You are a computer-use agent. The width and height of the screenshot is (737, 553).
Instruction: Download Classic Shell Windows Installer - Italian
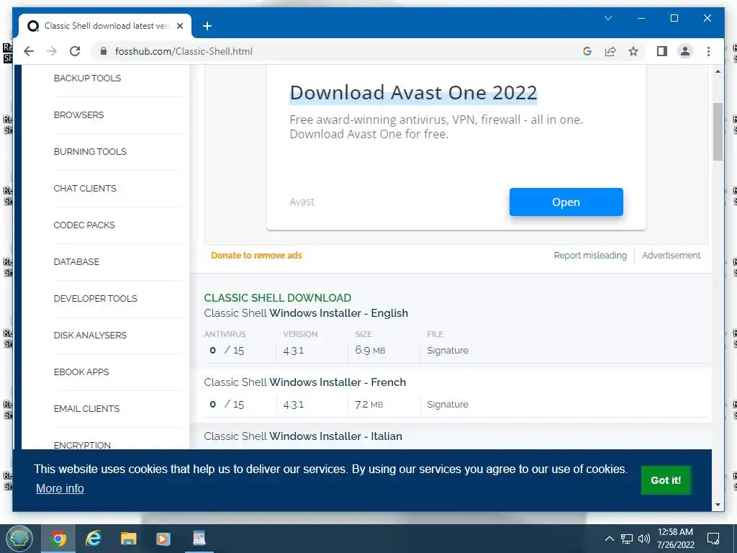(x=303, y=436)
